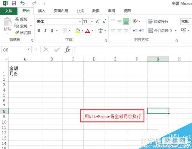This screenshot has width=192, height=149.
Task: Open font settings dialog launcher
Action: tap(106, 40)
